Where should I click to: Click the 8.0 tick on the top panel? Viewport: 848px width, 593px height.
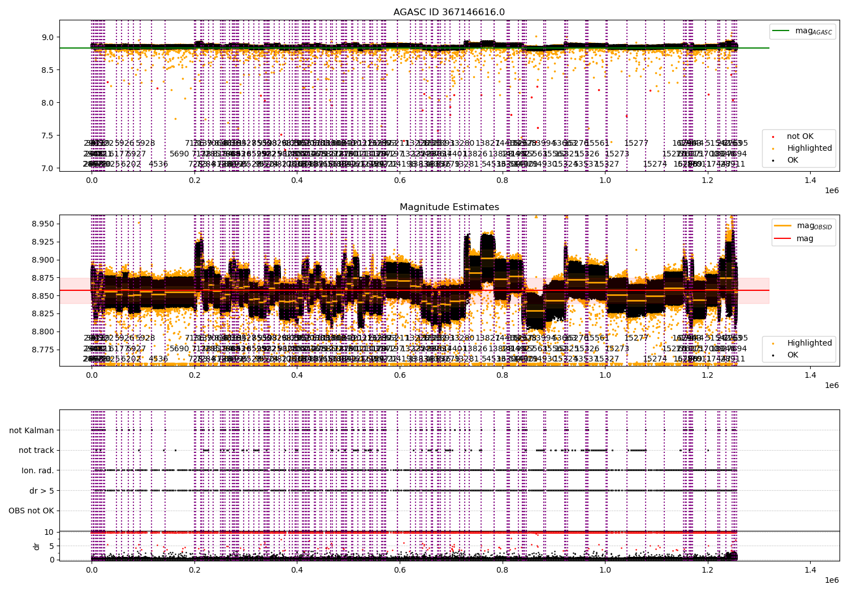click(47, 103)
